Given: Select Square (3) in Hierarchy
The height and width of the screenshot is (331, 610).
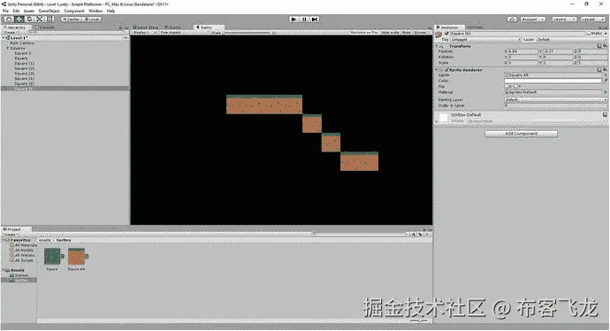Looking at the screenshot, I should pyautogui.click(x=24, y=73).
